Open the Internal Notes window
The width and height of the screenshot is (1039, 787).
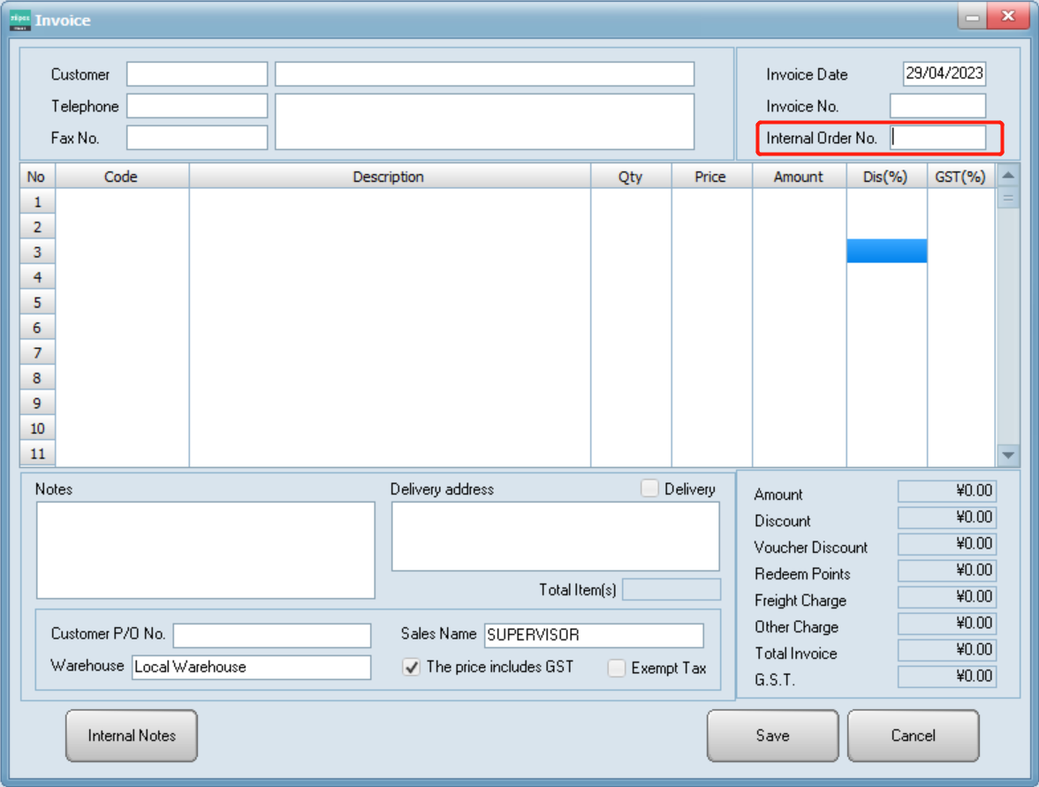pos(131,735)
